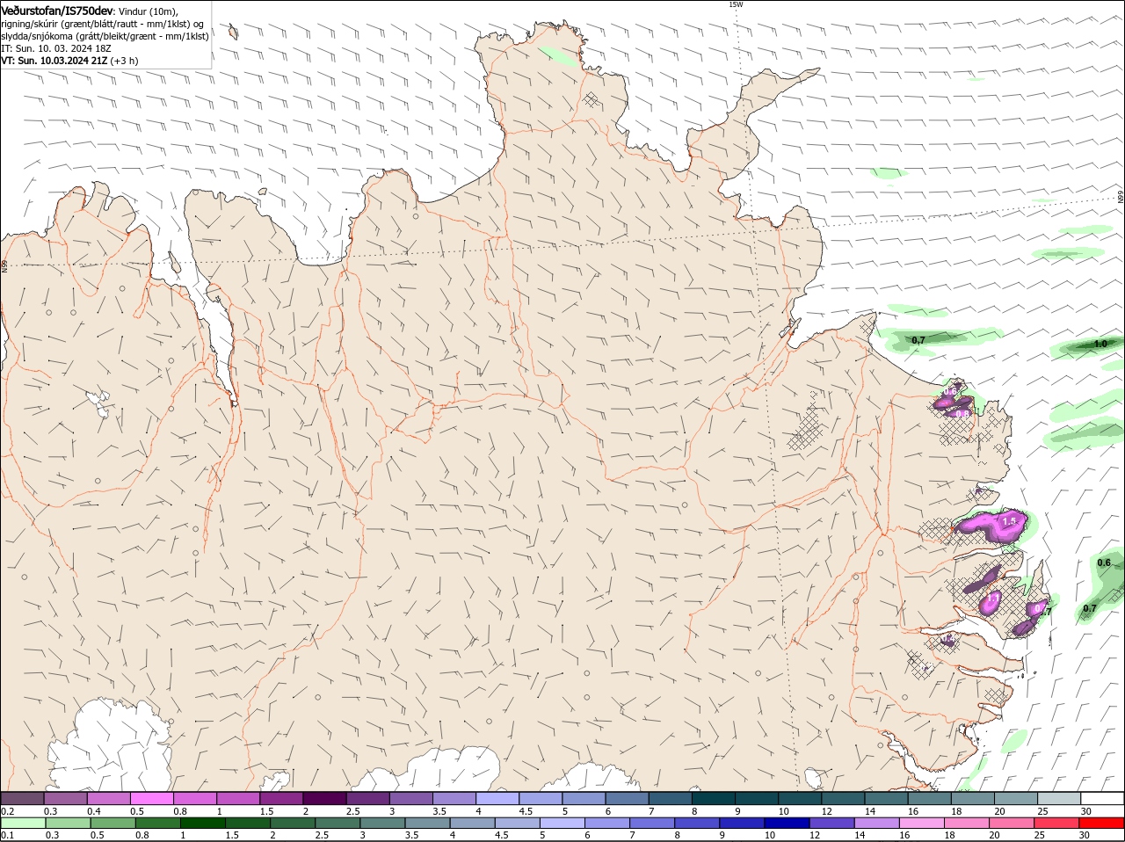The width and height of the screenshot is (1125, 842).
Task: Pick the red bottom-scale swatch above 25
Action: point(1056,824)
